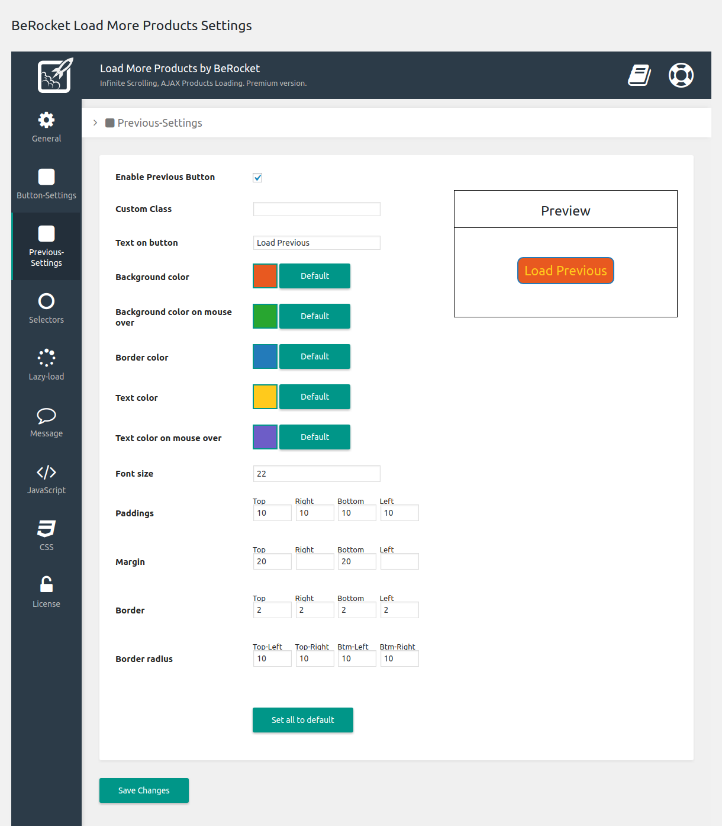This screenshot has width=722, height=826.
Task: Open the License padlock icon
Action: click(46, 586)
